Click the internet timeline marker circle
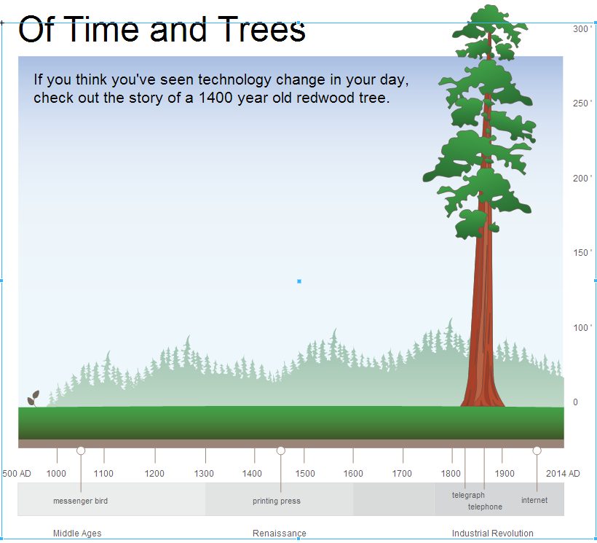The height and width of the screenshot is (543, 597). click(537, 450)
